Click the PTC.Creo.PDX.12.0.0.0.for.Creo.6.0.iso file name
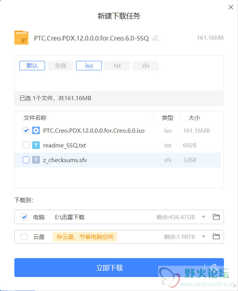The height and width of the screenshot is (291, 238). [93, 131]
